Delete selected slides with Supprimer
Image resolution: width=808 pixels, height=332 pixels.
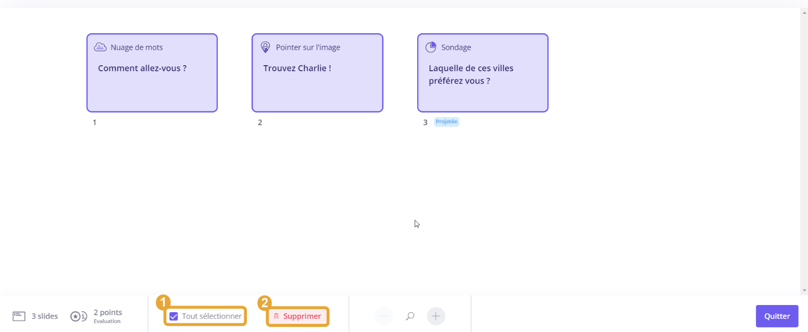point(298,316)
